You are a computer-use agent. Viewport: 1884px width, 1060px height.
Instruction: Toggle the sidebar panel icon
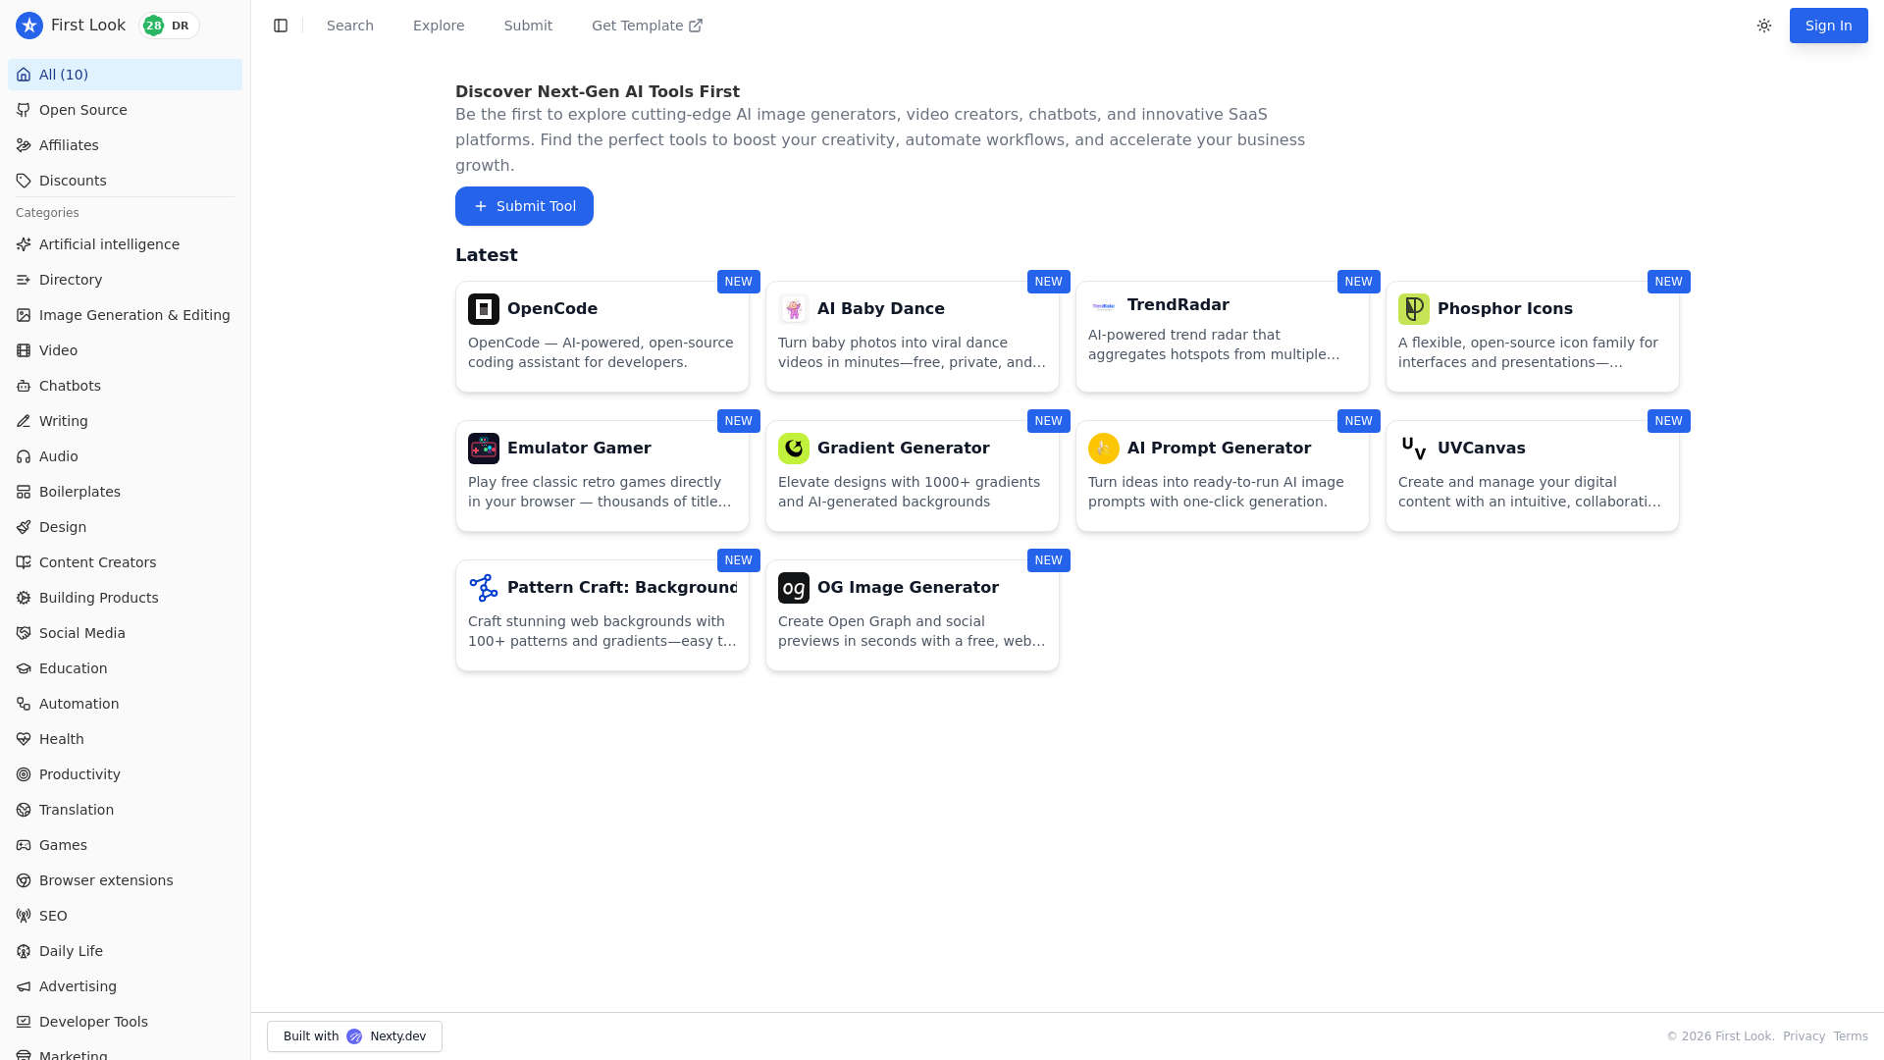tap(281, 26)
